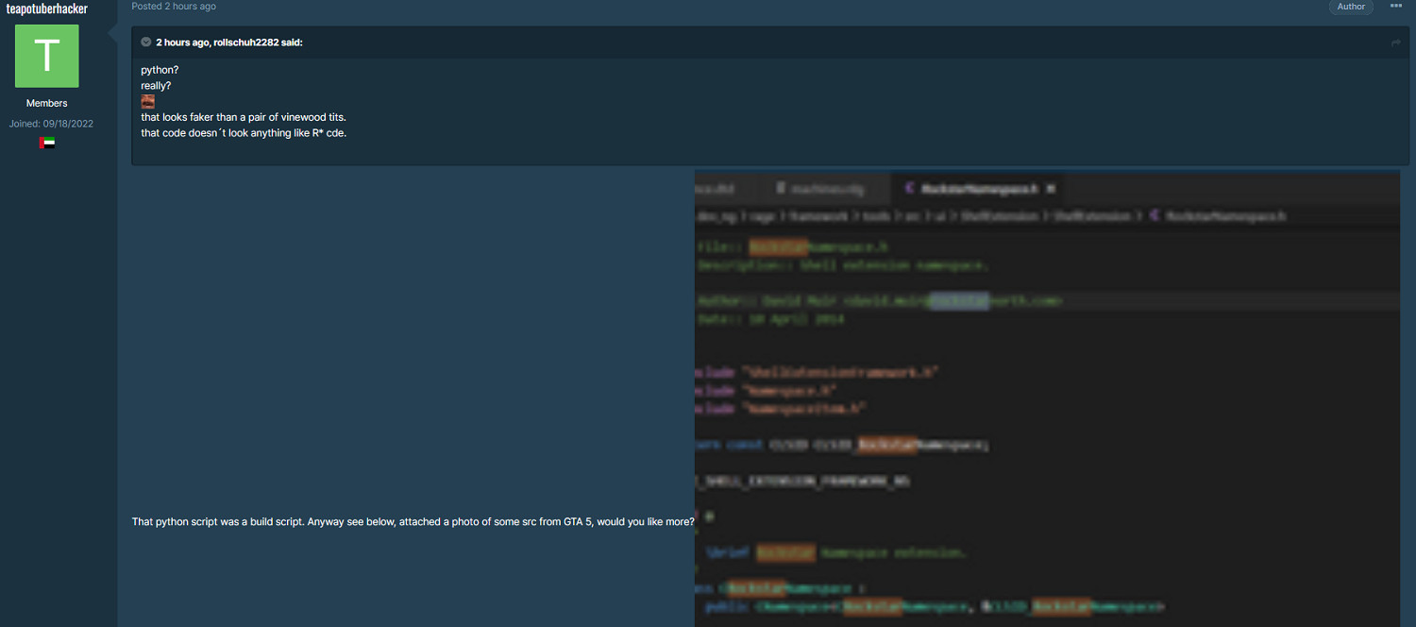Viewport: 1416px width, 627px height.
Task: Collapse the quote from rollschuh2282
Action: [146, 42]
